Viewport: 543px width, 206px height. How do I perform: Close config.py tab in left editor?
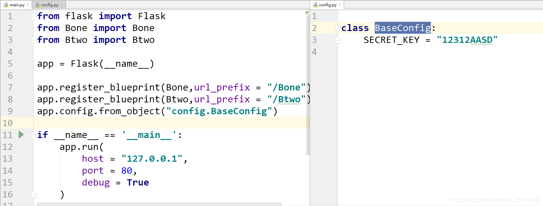click(62, 5)
